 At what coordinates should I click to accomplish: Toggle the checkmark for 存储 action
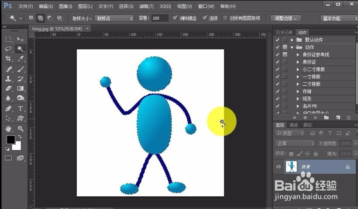point(277,91)
